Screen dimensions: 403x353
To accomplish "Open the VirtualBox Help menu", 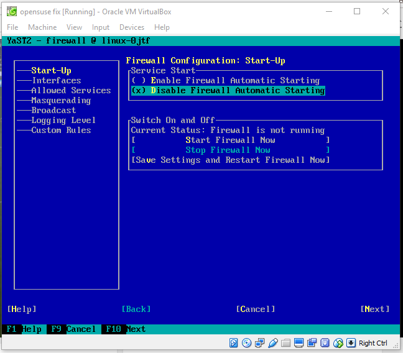I will (x=162, y=27).
